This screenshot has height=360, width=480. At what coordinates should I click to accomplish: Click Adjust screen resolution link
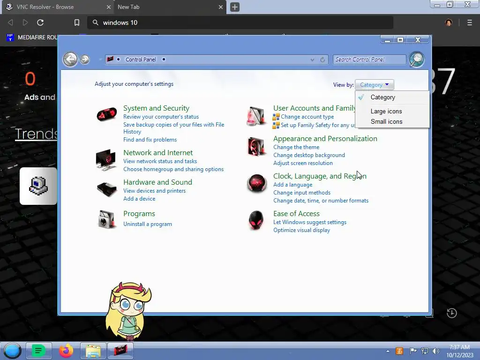point(303,163)
